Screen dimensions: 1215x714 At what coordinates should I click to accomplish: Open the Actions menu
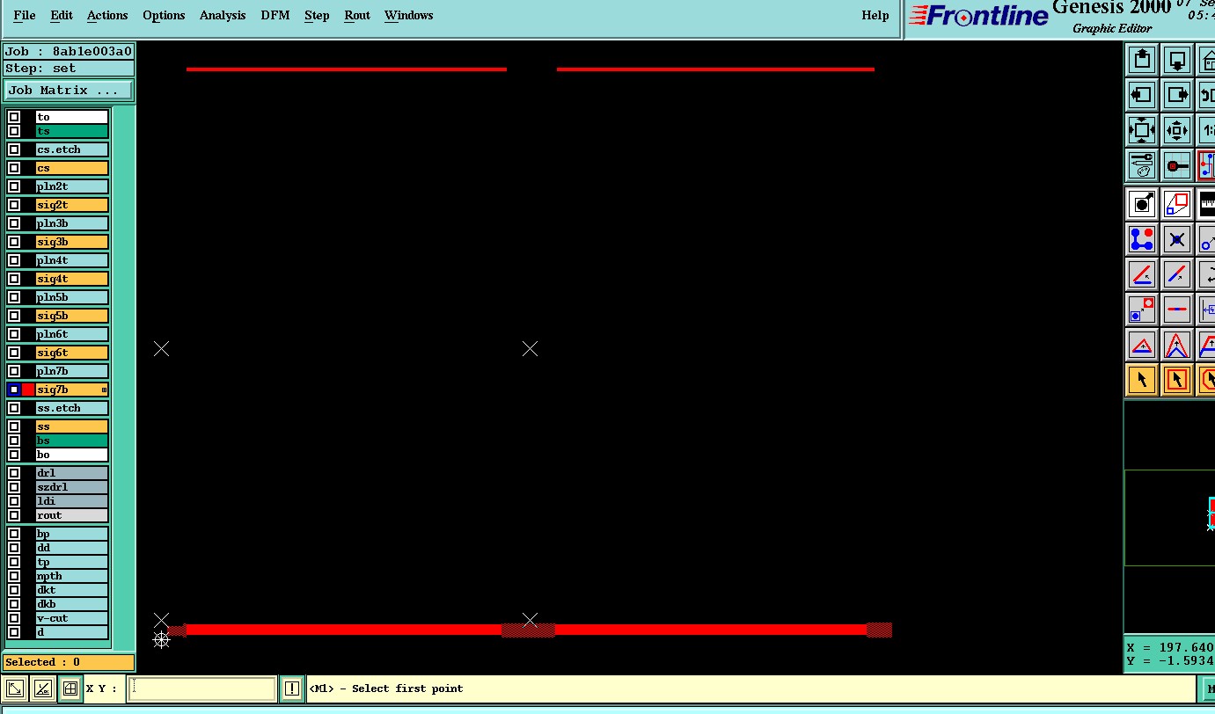107,15
